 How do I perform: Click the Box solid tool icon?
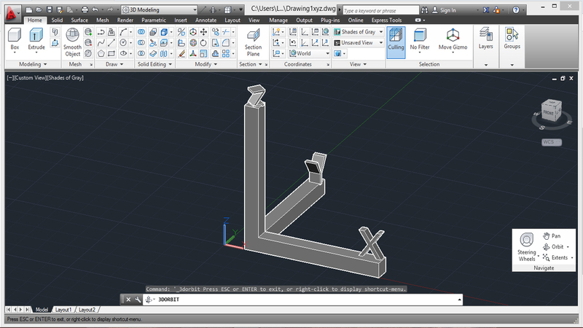[x=15, y=35]
